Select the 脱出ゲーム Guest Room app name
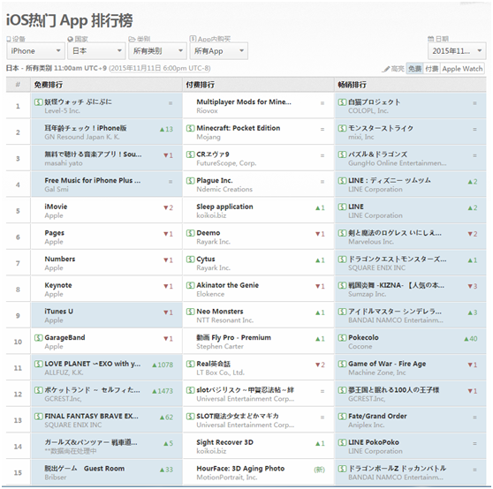The image size is (493, 489). (84, 469)
